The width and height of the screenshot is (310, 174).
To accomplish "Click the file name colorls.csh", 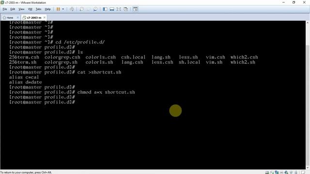I will click(x=101, y=57).
